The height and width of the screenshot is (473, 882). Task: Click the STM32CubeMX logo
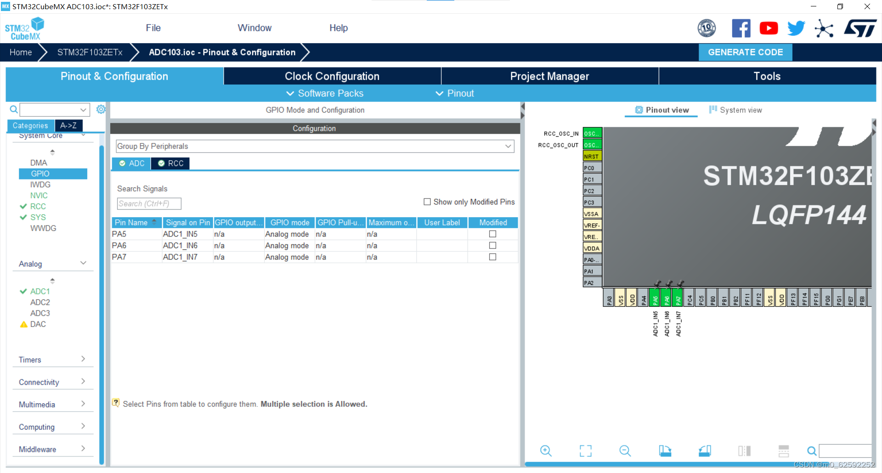pyautogui.click(x=25, y=28)
